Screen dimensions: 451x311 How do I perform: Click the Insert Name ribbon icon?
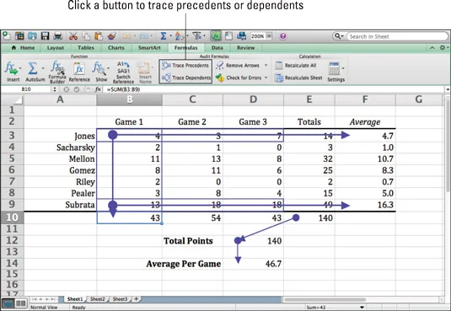(x=145, y=72)
